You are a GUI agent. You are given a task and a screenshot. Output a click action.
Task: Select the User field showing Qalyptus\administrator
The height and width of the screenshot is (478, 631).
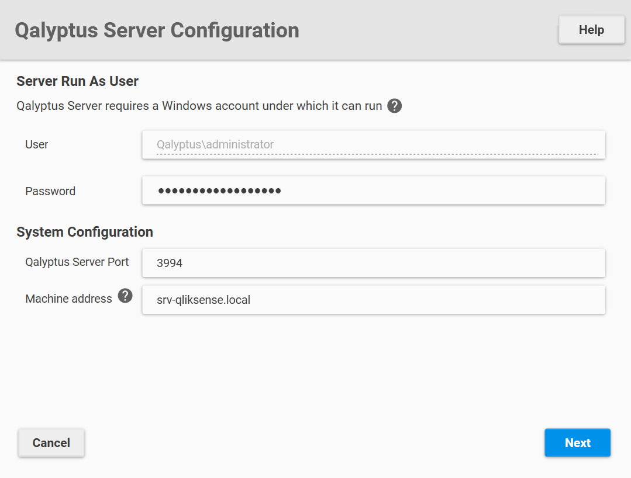[373, 144]
